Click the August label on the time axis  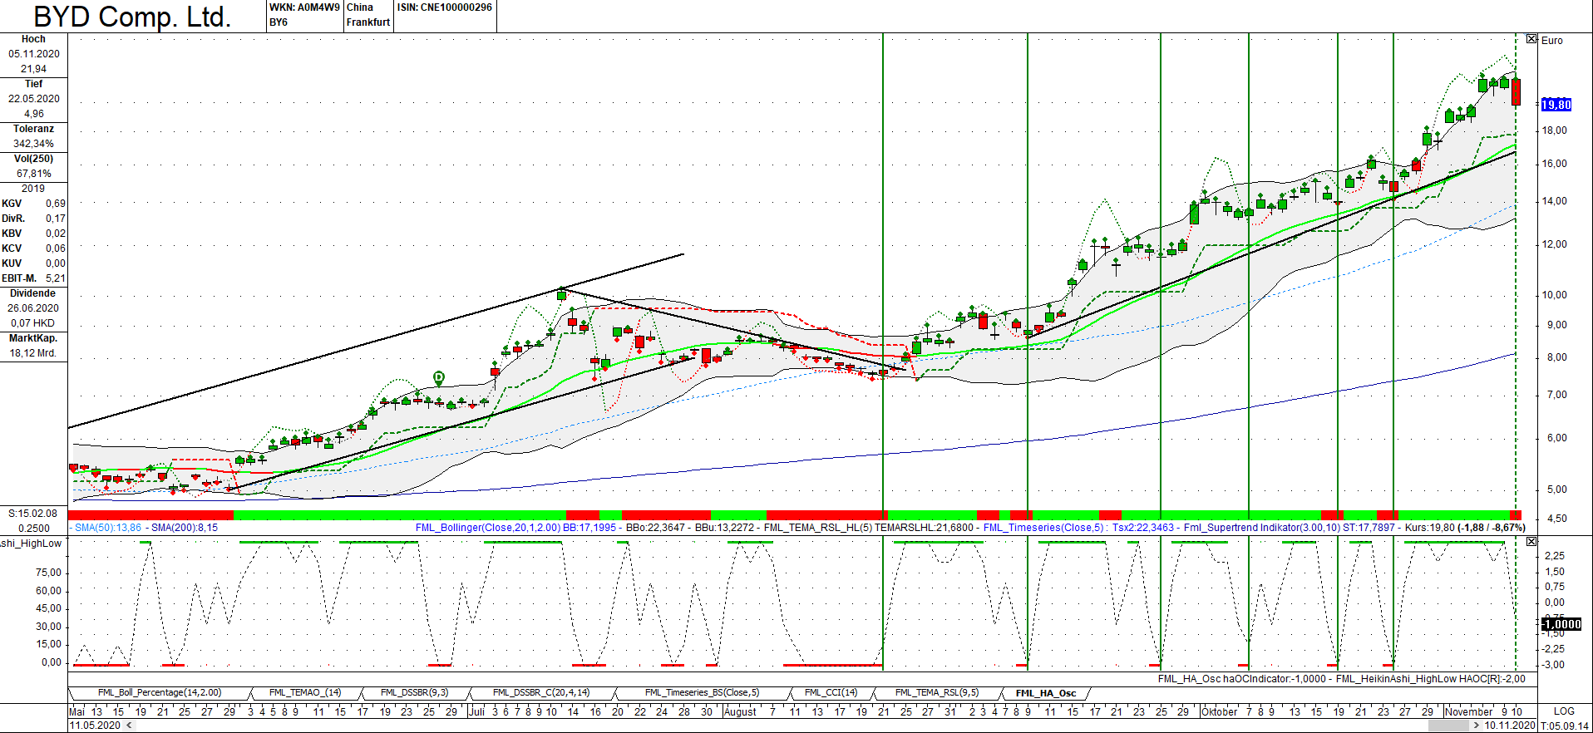coord(741,711)
